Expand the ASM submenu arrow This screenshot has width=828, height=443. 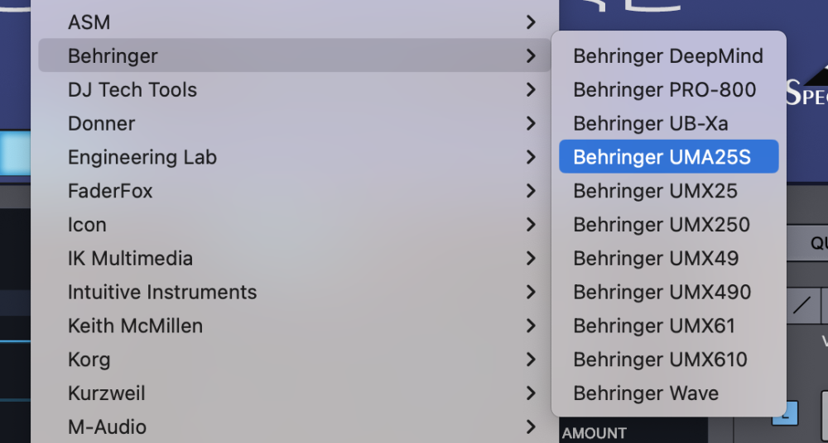click(532, 22)
